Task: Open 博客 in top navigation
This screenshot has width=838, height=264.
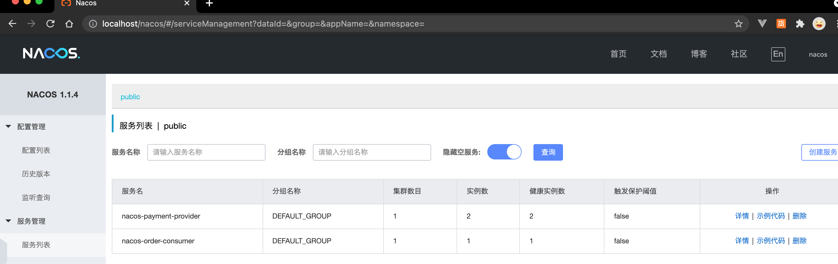Action: (699, 54)
